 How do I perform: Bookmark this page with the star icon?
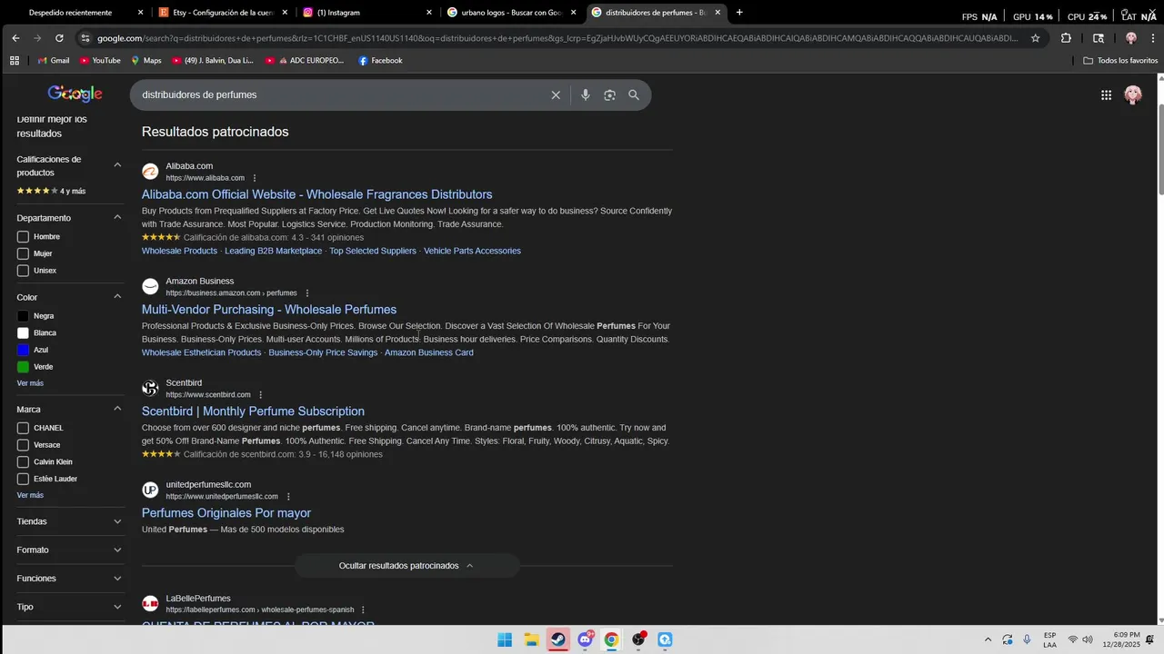coord(1035,38)
